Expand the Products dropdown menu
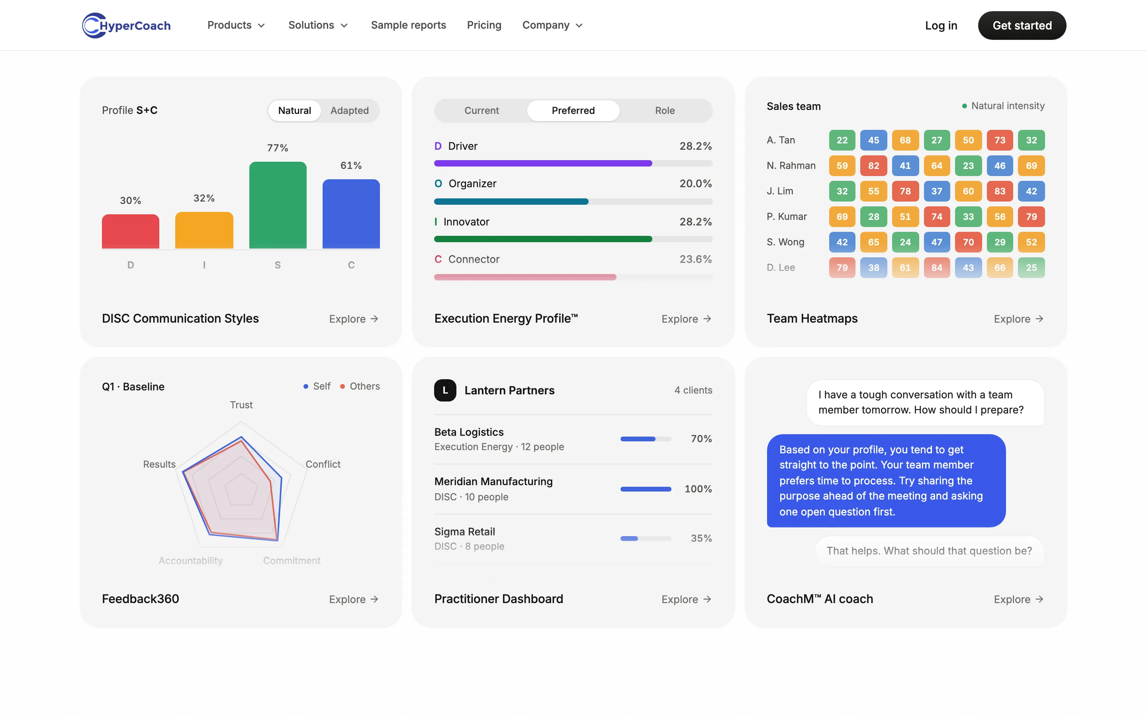Image resolution: width=1147 pixels, height=717 pixels. coord(236,25)
